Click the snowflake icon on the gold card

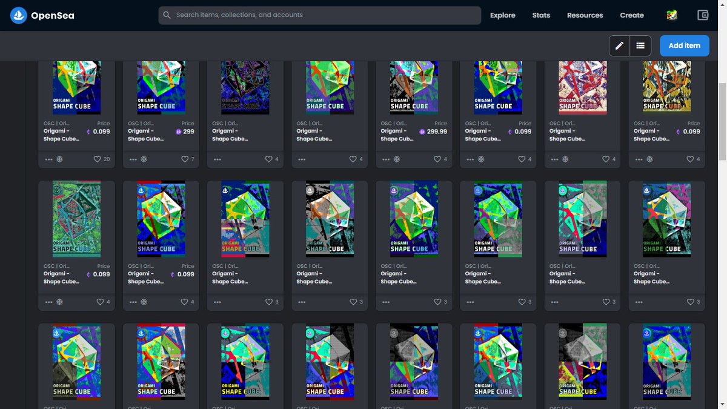(x=650, y=159)
